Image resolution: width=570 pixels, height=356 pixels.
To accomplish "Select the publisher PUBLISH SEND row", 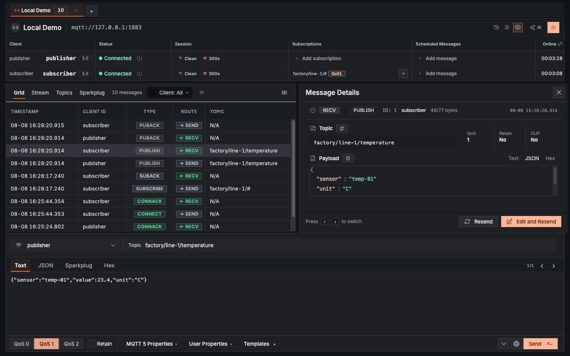I will coord(148,163).
